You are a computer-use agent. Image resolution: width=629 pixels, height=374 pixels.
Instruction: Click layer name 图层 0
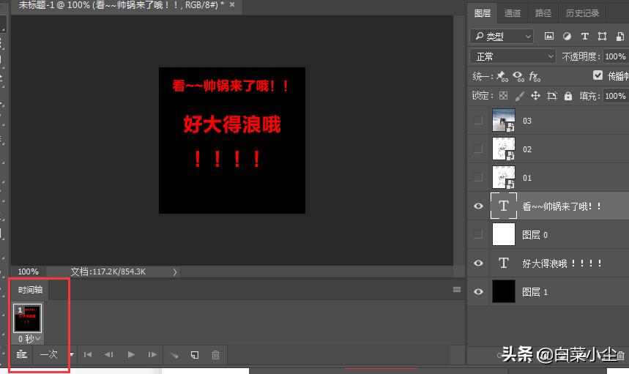click(535, 234)
